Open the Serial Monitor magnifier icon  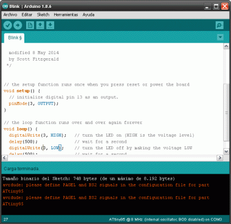219,25
